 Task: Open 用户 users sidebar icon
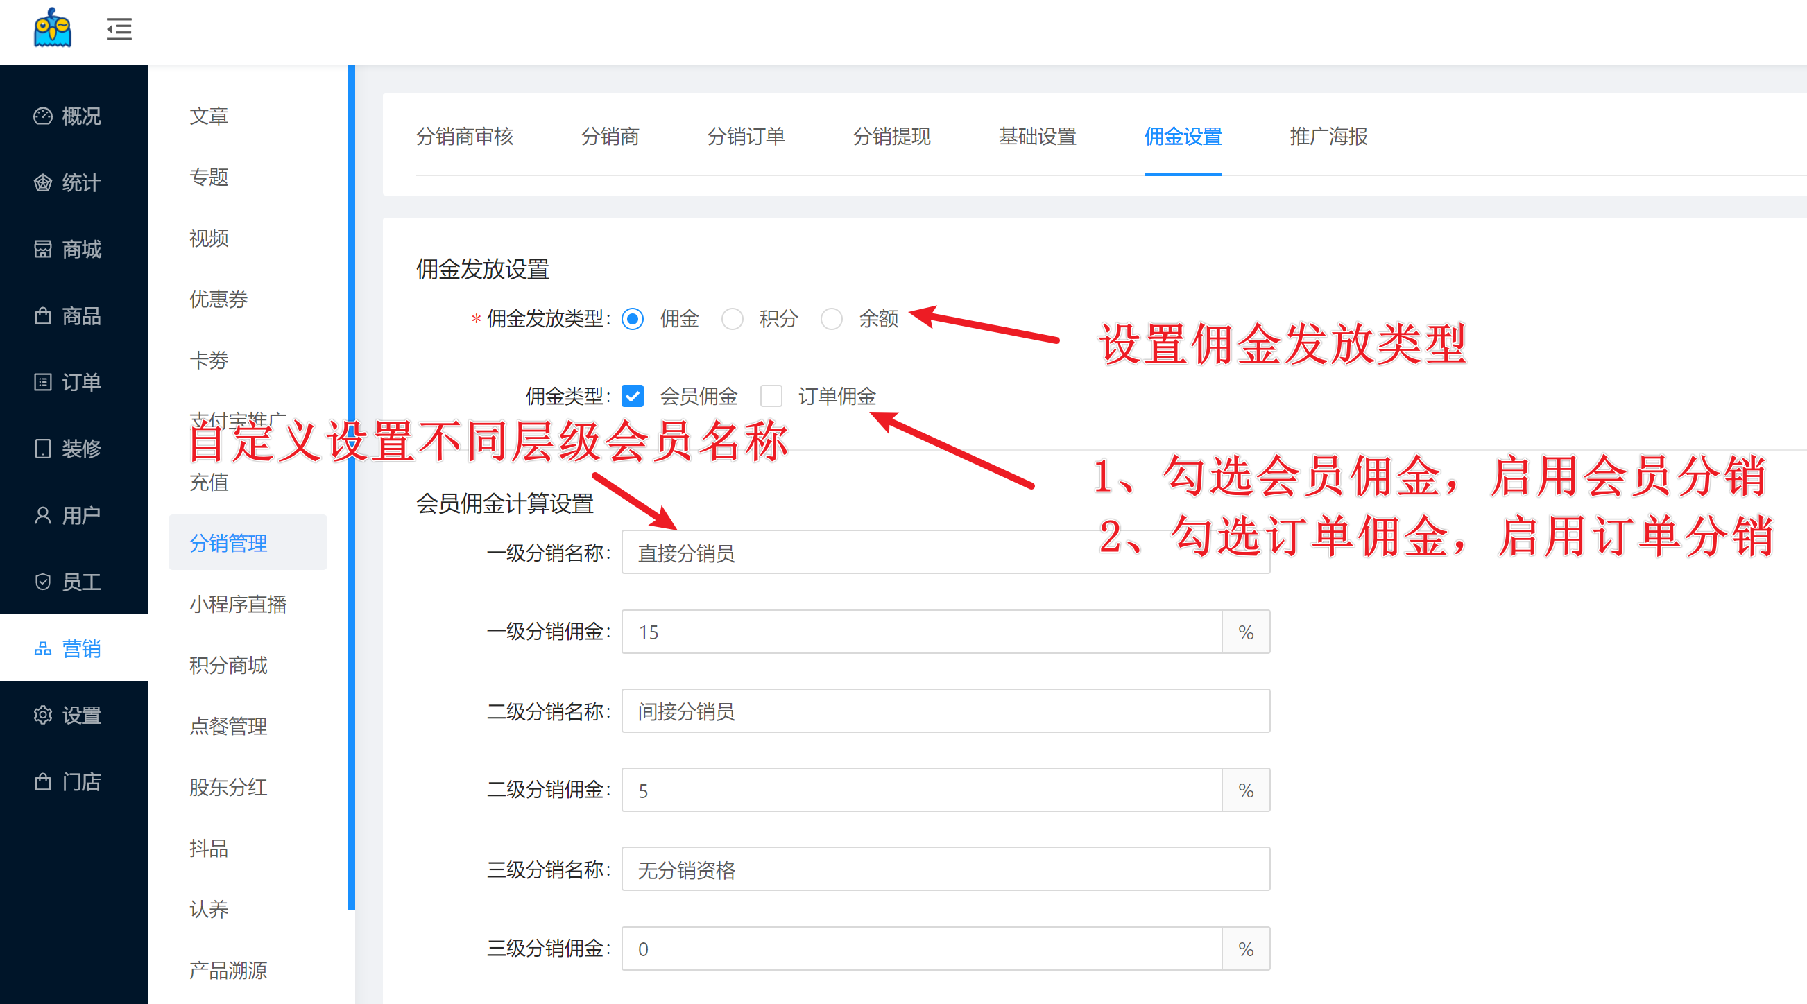click(x=43, y=515)
